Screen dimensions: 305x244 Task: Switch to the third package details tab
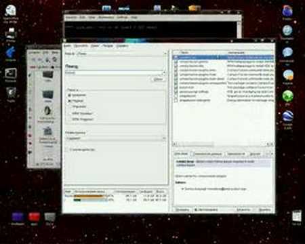click(x=236, y=154)
